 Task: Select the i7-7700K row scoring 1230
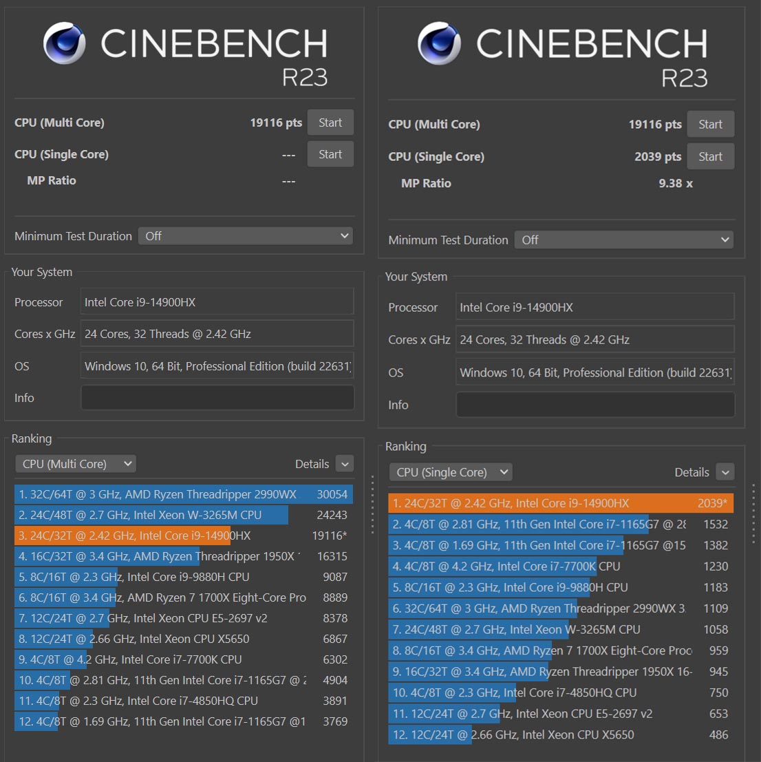[561, 566]
